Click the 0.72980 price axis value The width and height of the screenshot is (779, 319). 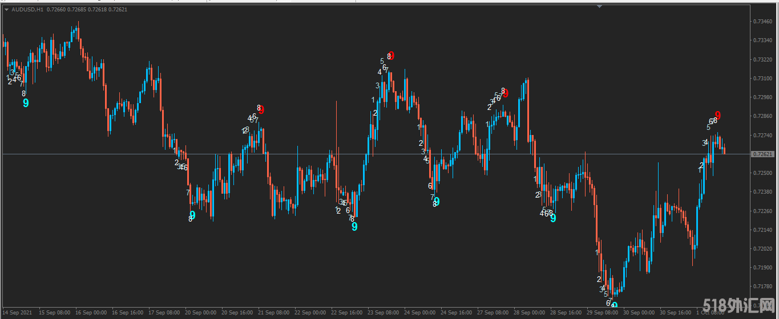pos(761,97)
